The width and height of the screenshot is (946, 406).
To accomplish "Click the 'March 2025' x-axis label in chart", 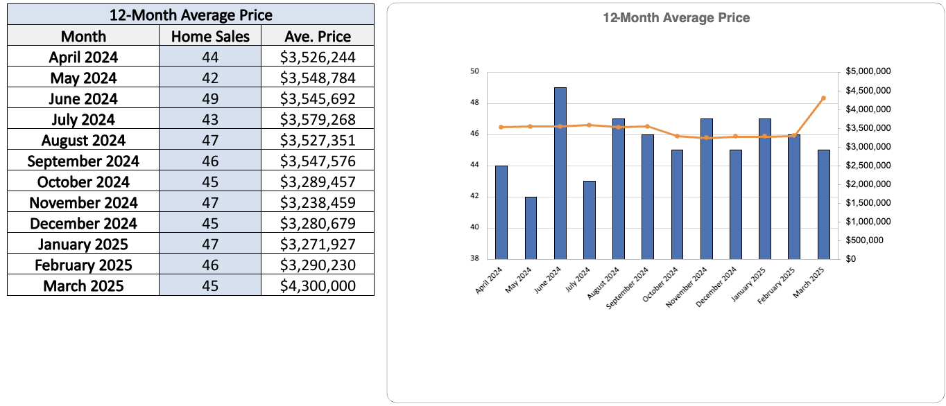I will (810, 281).
